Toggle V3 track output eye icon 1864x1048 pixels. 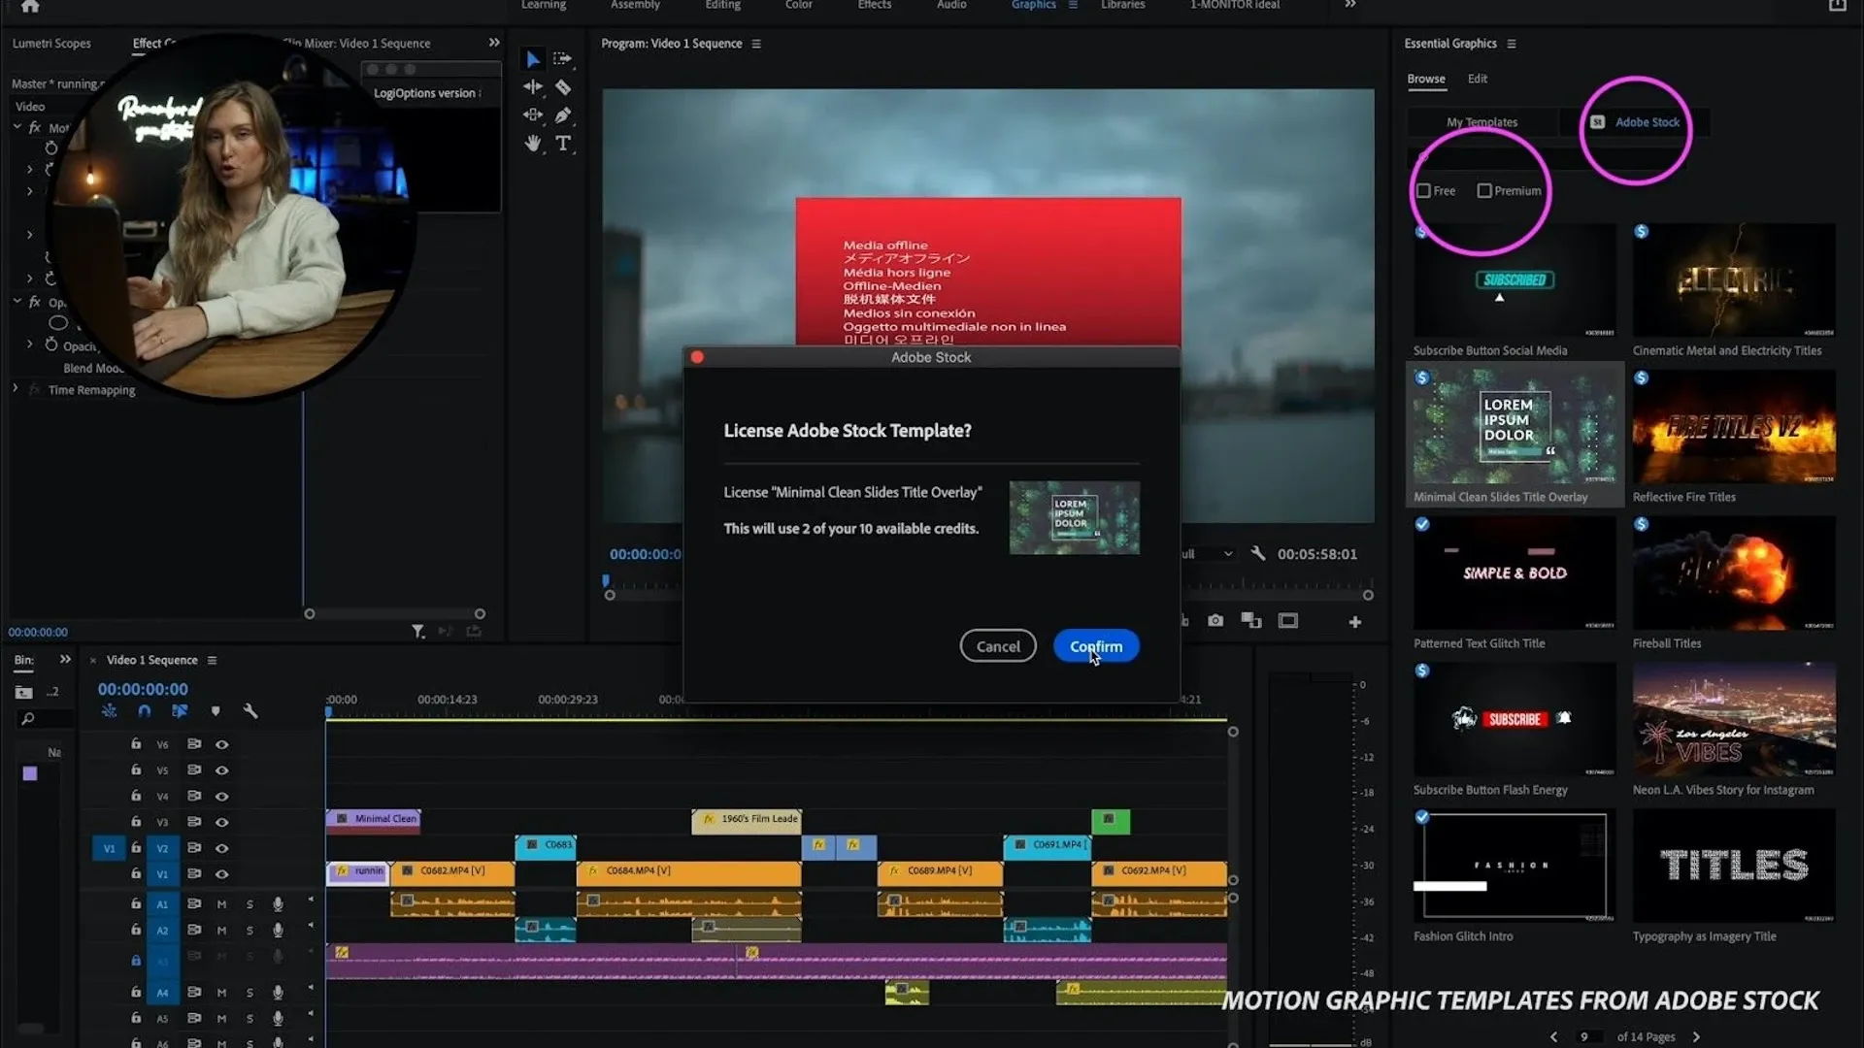pos(222,822)
